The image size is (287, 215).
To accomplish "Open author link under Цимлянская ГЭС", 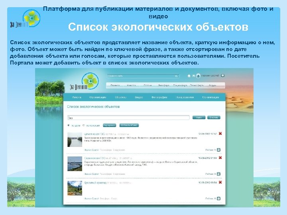I will [x=91, y=150].
